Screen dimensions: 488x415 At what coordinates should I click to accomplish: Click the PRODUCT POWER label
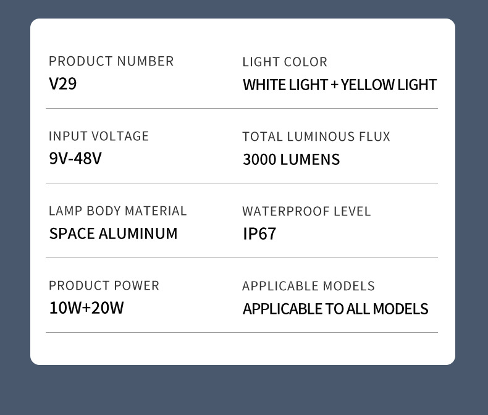[x=104, y=285]
